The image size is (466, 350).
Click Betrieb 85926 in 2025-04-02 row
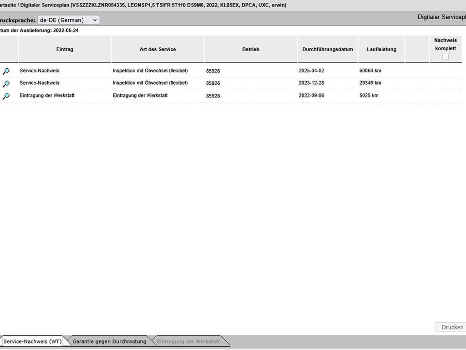coord(213,71)
